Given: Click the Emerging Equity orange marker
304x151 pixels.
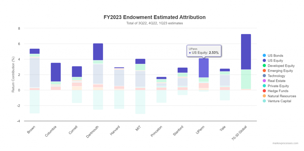Looking at the screenshot, I should (264, 71).
